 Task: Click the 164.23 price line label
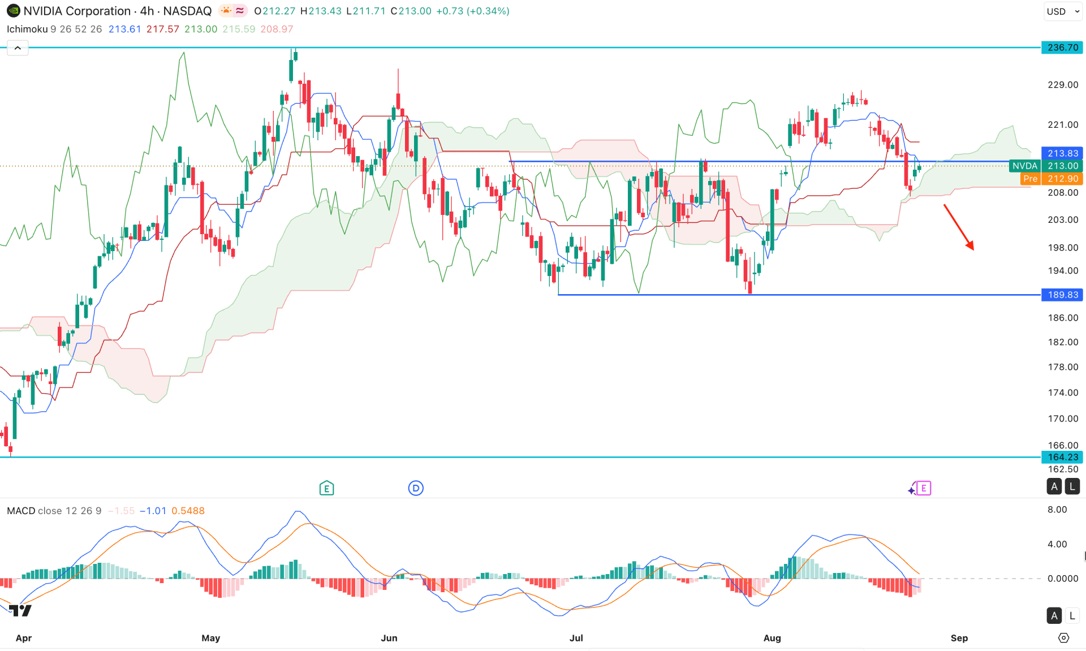[1062, 457]
